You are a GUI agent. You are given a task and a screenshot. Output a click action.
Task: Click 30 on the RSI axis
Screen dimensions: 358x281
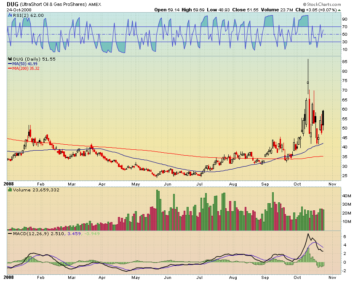345,42
